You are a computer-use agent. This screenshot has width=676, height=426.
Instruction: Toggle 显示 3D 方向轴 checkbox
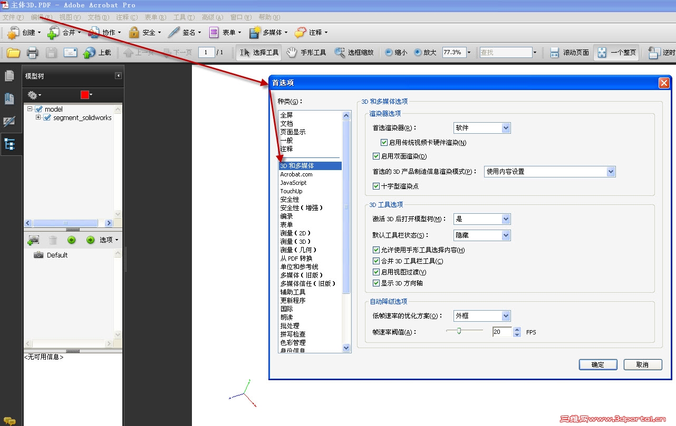[x=376, y=283]
